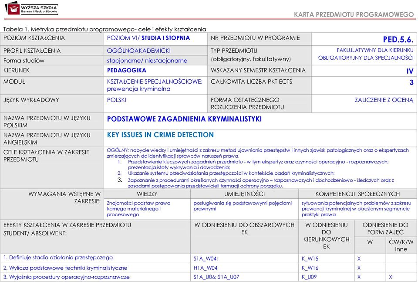Click the 'UMIEJĘTNOŚCI' column header
Screen dimensions: 418x282
click(x=244, y=194)
